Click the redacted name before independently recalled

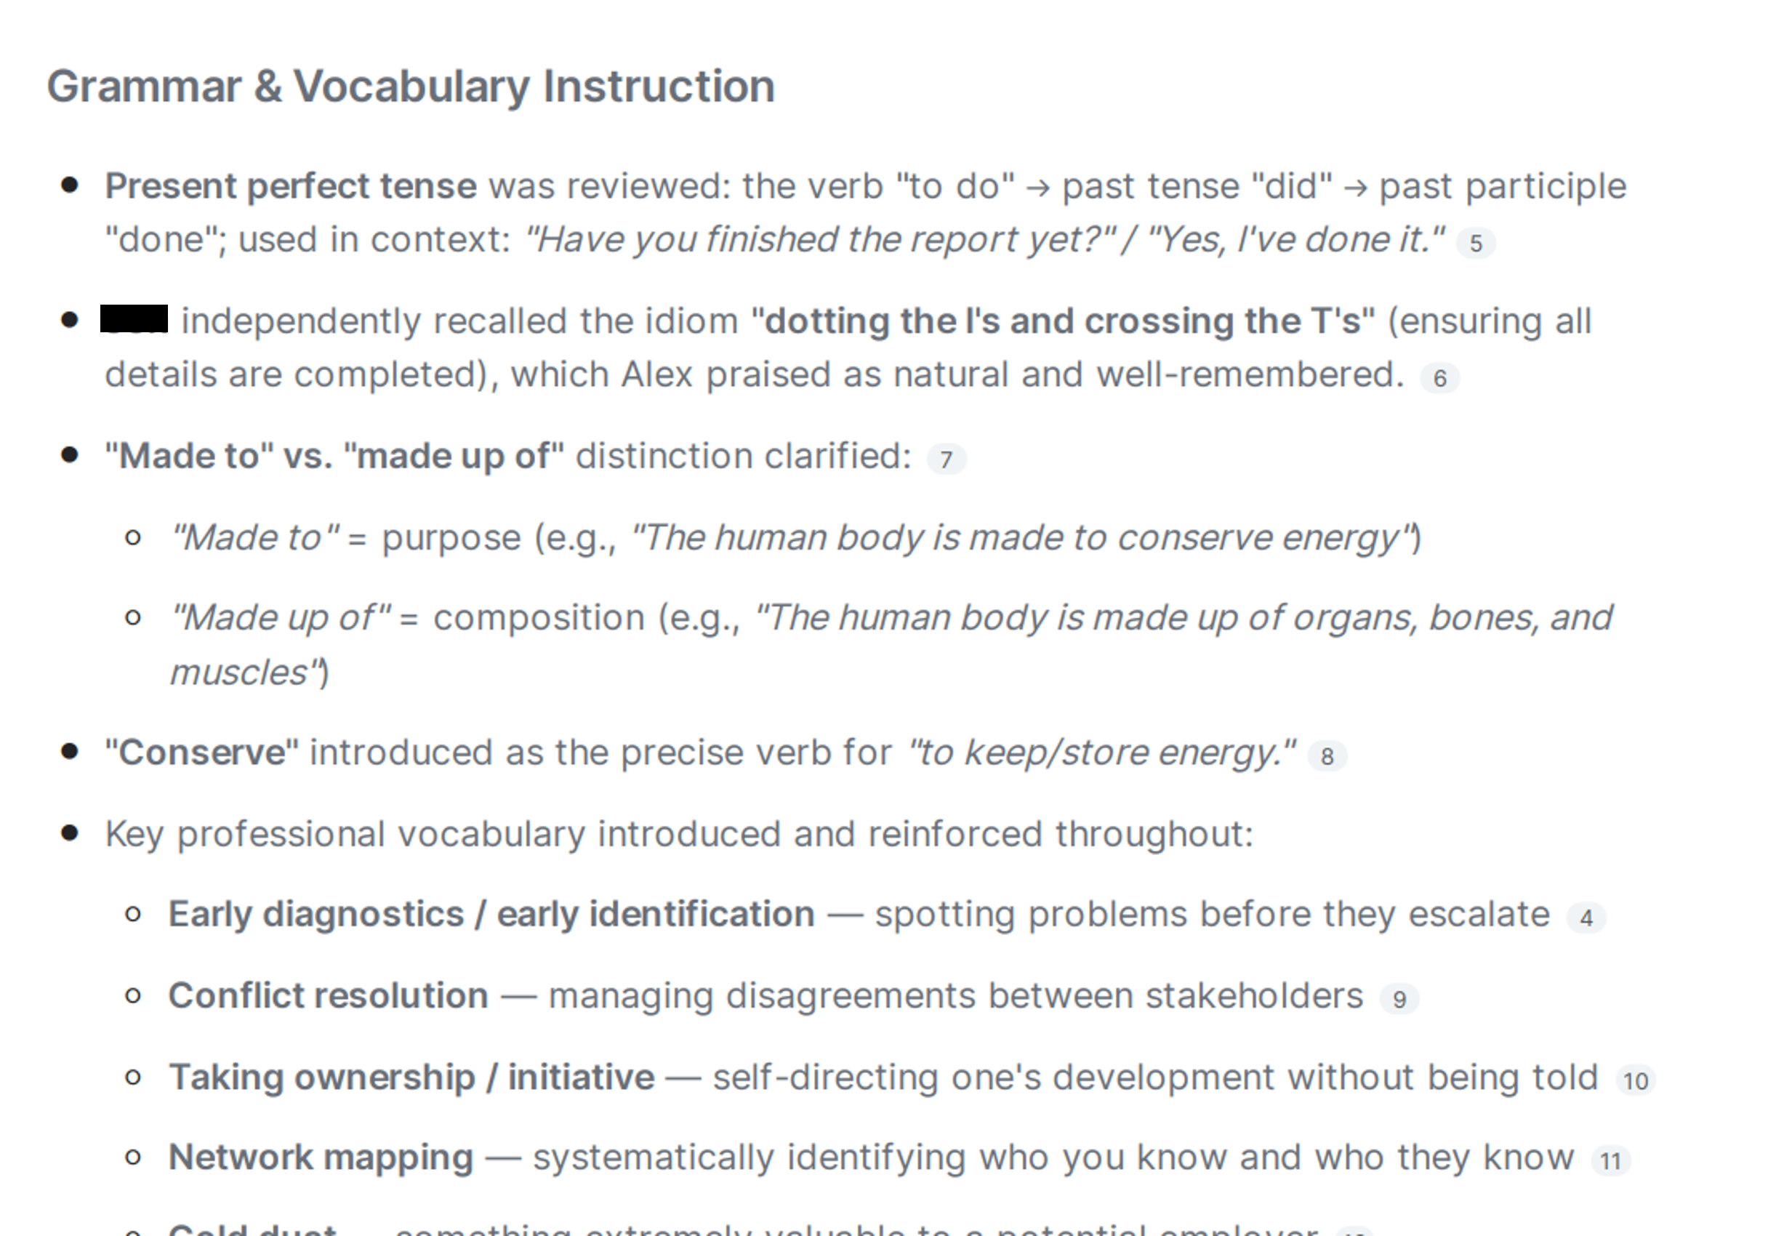pyautogui.click(x=134, y=319)
